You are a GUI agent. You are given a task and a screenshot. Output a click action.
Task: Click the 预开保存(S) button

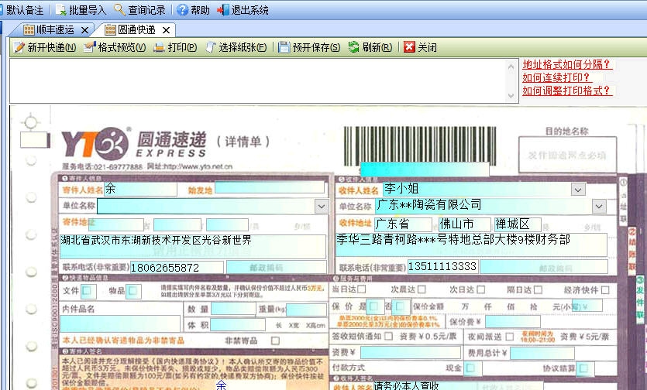pyautogui.click(x=309, y=47)
